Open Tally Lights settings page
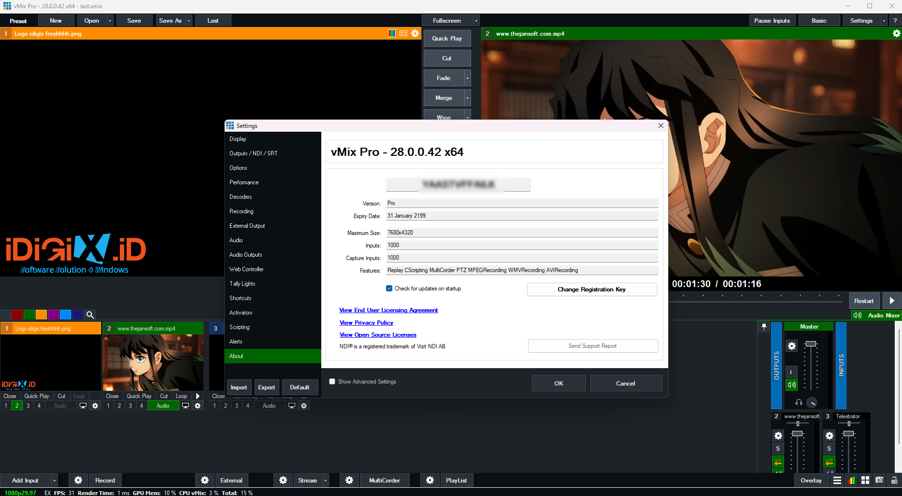This screenshot has height=496, width=902. point(273,284)
